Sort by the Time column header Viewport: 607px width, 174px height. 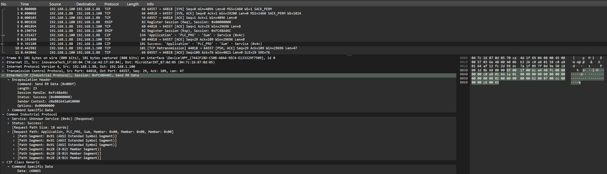pyautogui.click(x=34, y=4)
